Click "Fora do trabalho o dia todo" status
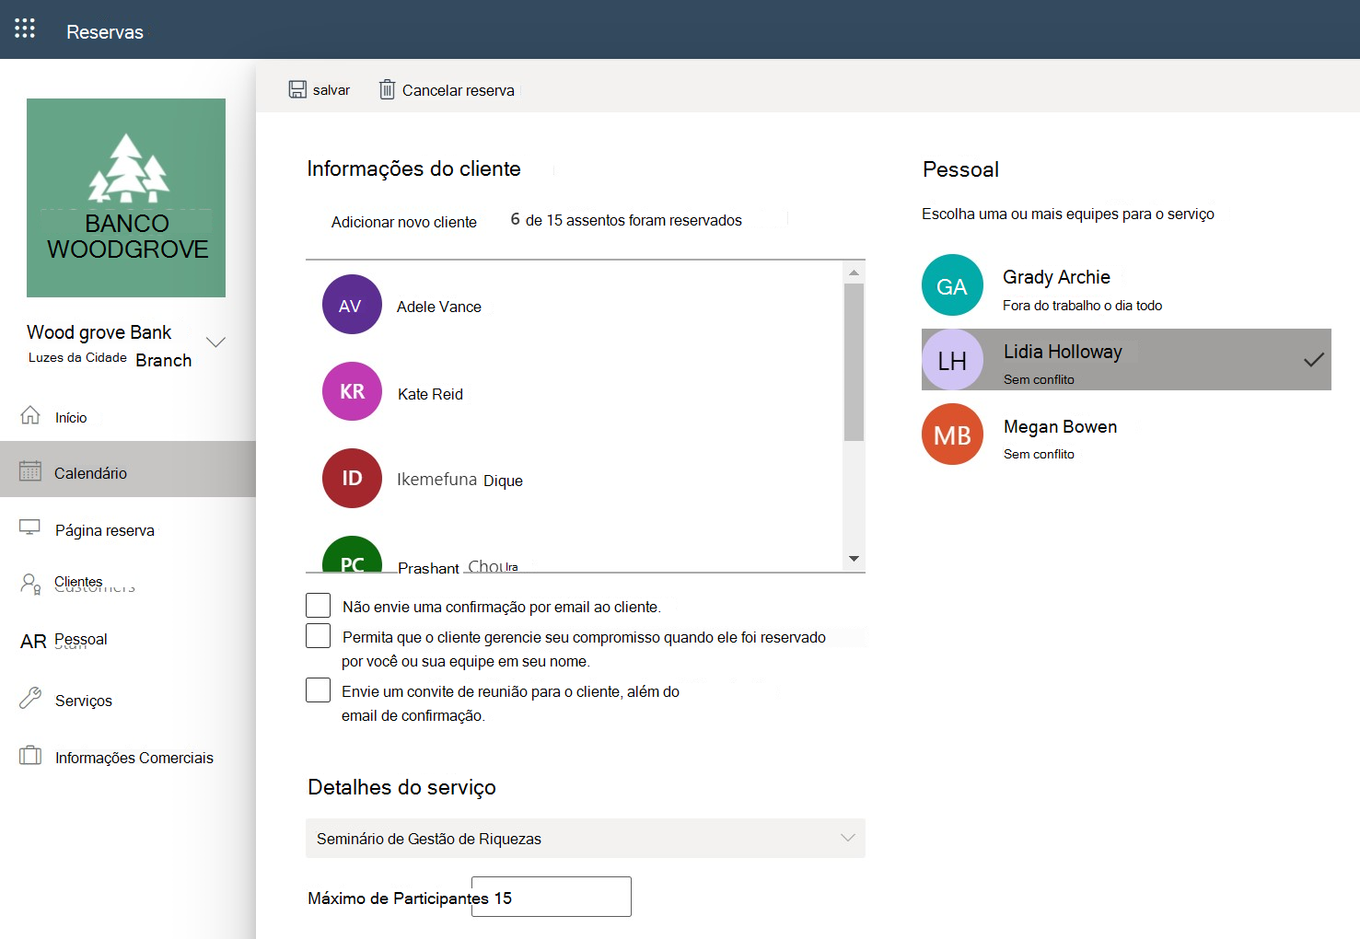This screenshot has height=939, width=1360. [x=1082, y=306]
